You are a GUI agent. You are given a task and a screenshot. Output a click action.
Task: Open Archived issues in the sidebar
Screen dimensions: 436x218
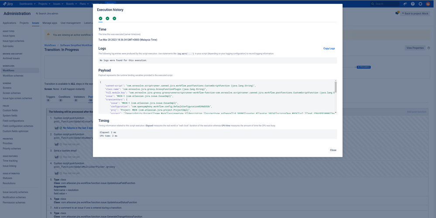coord(11,58)
